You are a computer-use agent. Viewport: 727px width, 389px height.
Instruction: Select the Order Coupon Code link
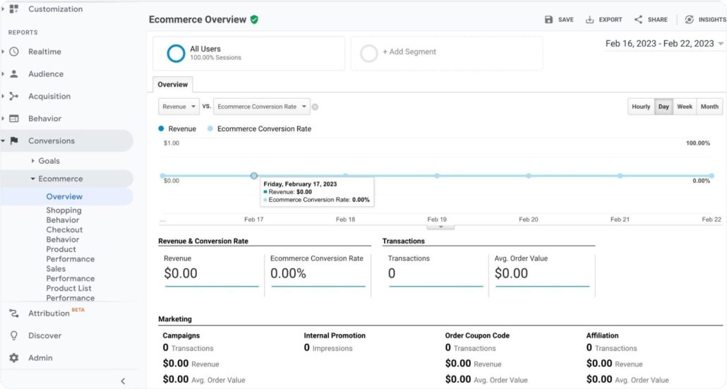point(477,335)
